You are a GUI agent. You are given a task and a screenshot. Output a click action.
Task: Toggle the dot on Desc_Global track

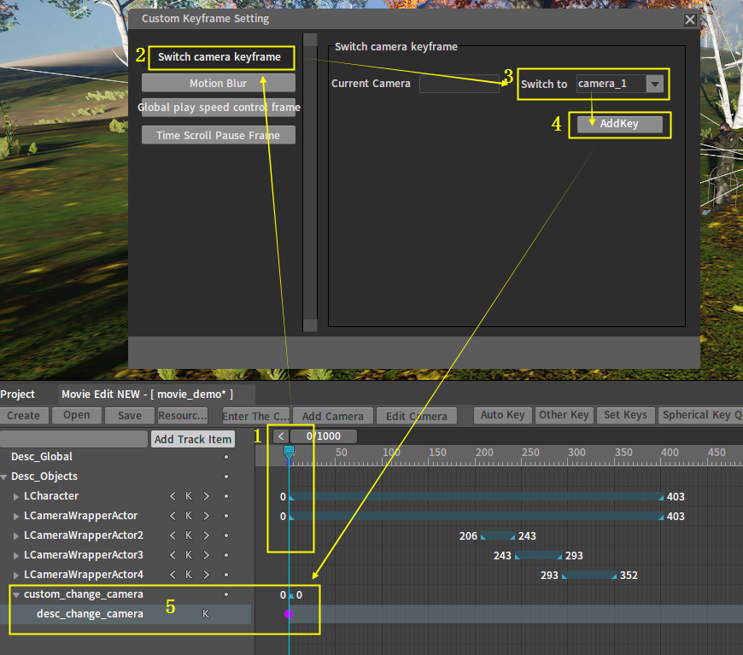click(226, 457)
